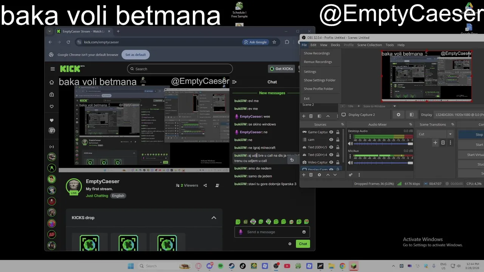Reload the Kick page in Chrome
The image size is (484, 272).
(x=68, y=42)
